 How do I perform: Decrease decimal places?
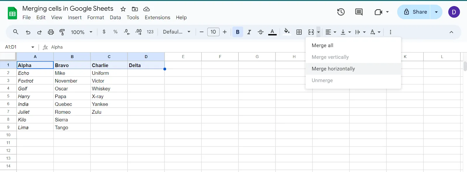click(x=127, y=32)
